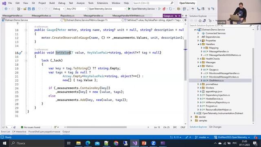
Task: Open the Windows Start menu
Action: pos(4,143)
